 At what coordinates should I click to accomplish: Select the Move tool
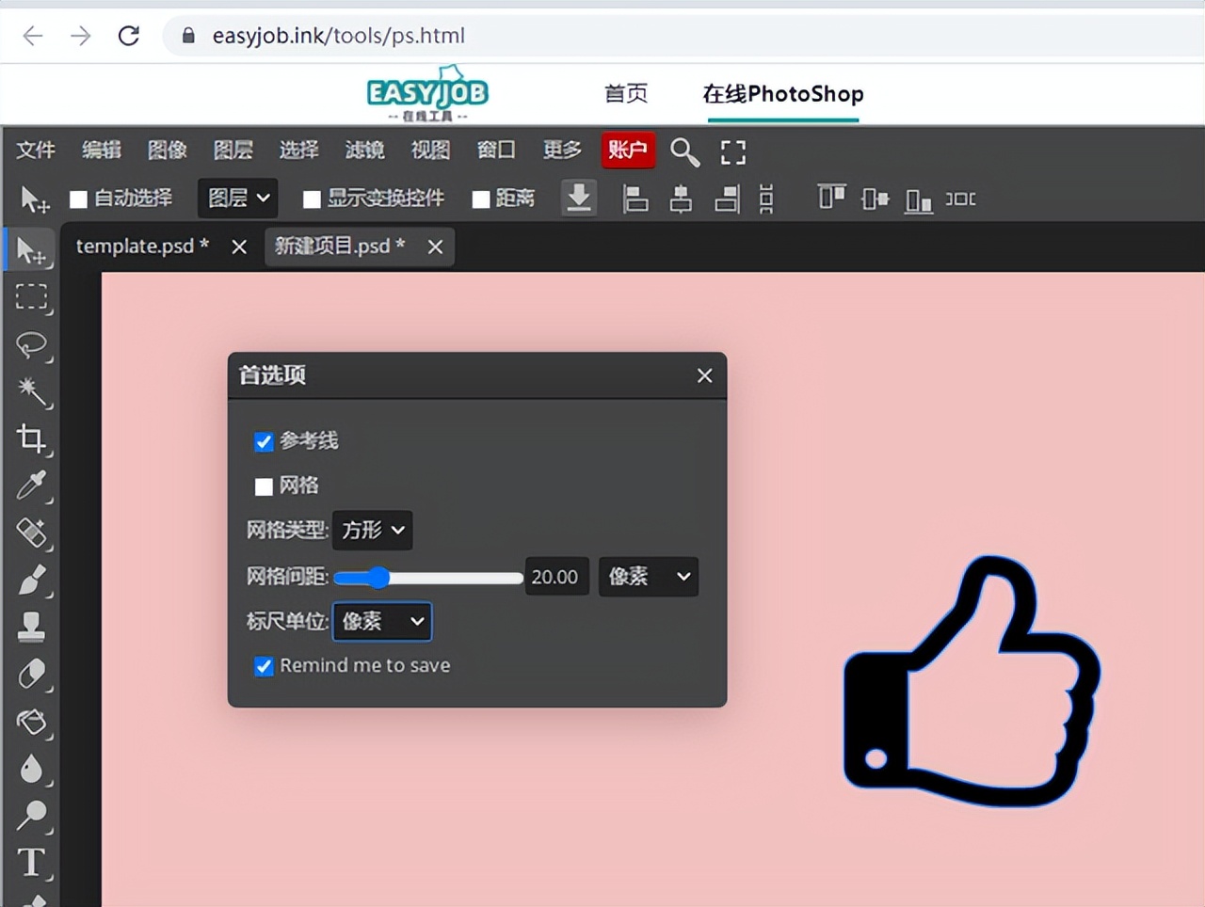click(x=33, y=249)
